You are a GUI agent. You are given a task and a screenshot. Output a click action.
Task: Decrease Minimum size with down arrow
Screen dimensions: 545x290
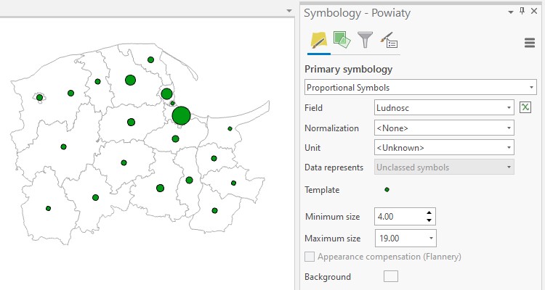coord(429,220)
